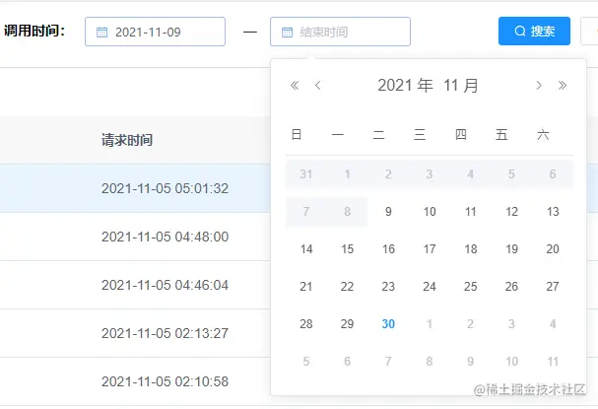Select date 17 in the calendar
598x409 pixels.
click(430, 249)
